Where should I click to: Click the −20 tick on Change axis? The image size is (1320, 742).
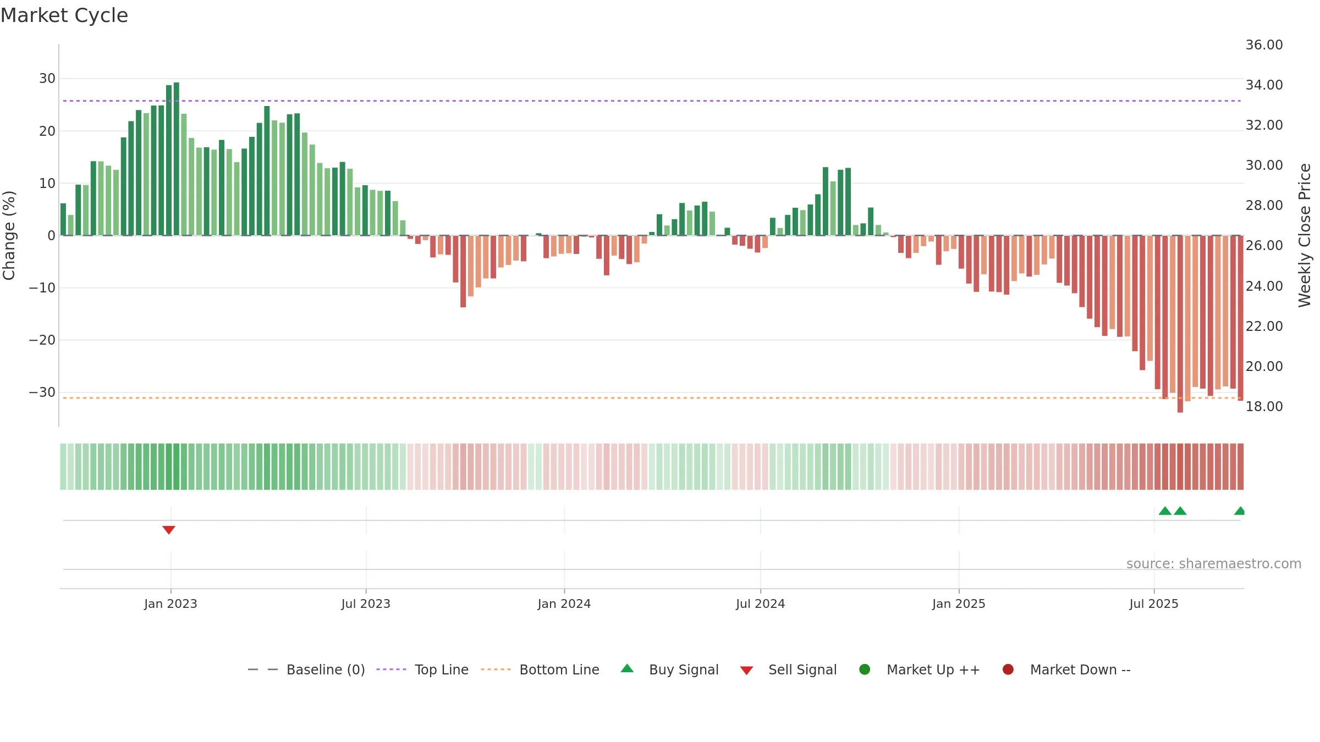point(42,340)
